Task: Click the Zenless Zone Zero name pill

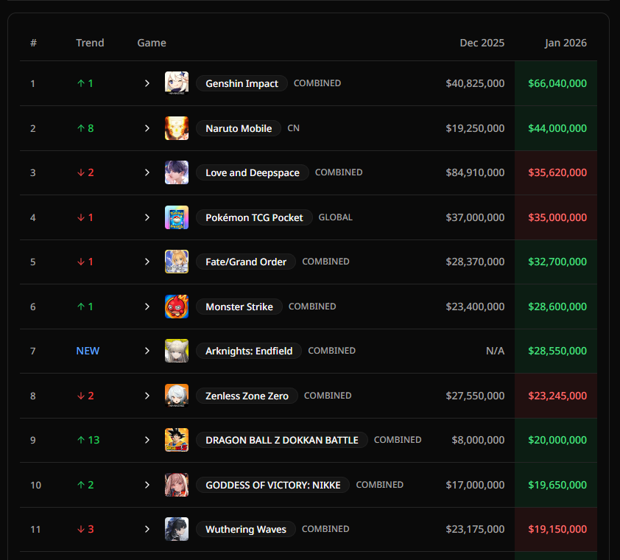Action: point(247,396)
